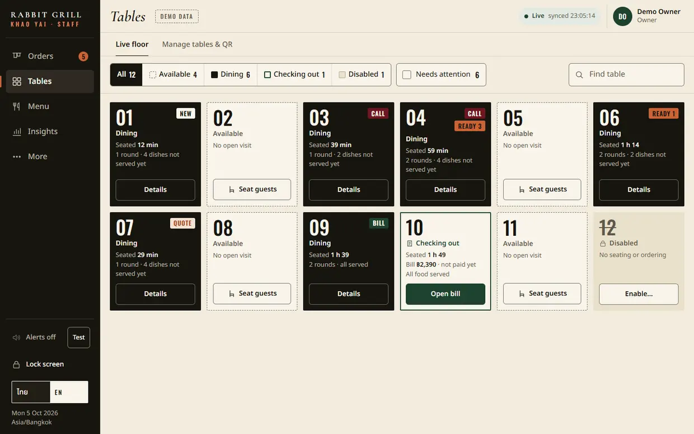This screenshot has width=694, height=434.
Task: Click the orders badge showing 5
Action: [83, 56]
